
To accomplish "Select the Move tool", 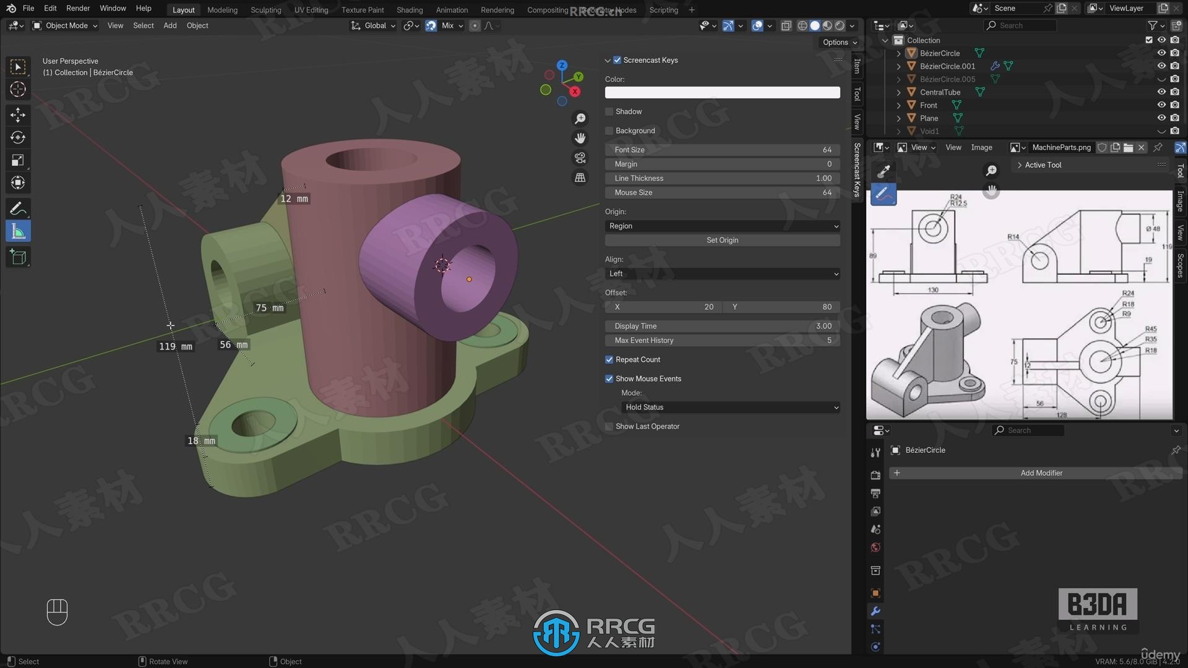I will coord(18,115).
